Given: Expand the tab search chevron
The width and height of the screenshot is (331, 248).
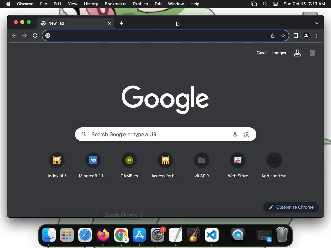Looking at the screenshot, I should [317, 23].
